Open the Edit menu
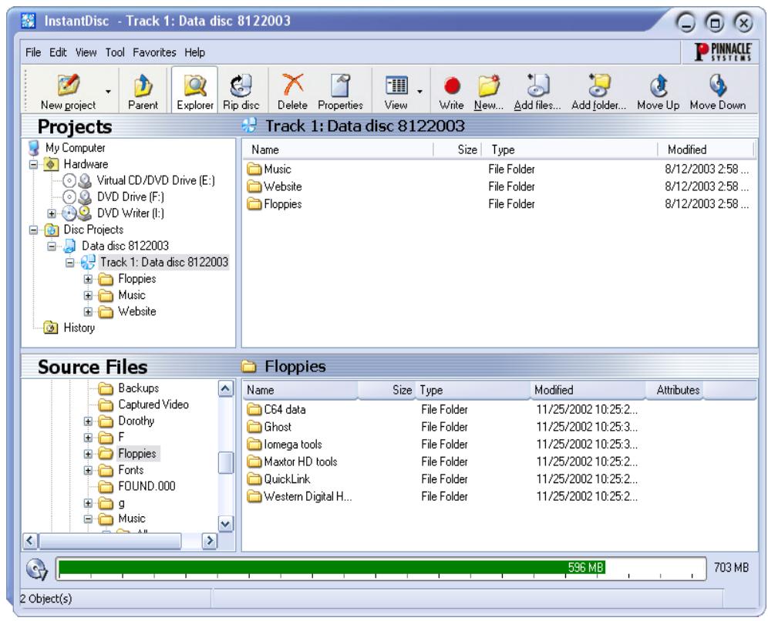Screen dimensions: 768x621 pyautogui.click(x=58, y=52)
